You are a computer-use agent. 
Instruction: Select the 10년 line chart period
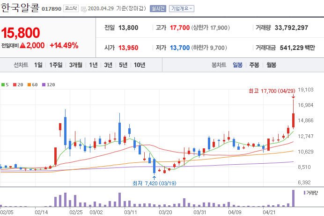[x=140, y=65]
